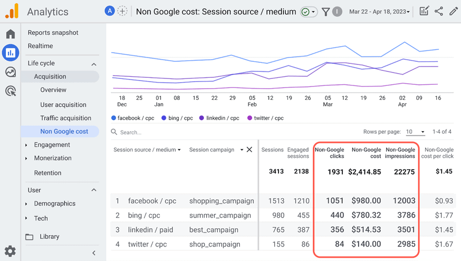Open Admin settings gear icon
The width and height of the screenshot is (461, 261).
(x=10, y=251)
